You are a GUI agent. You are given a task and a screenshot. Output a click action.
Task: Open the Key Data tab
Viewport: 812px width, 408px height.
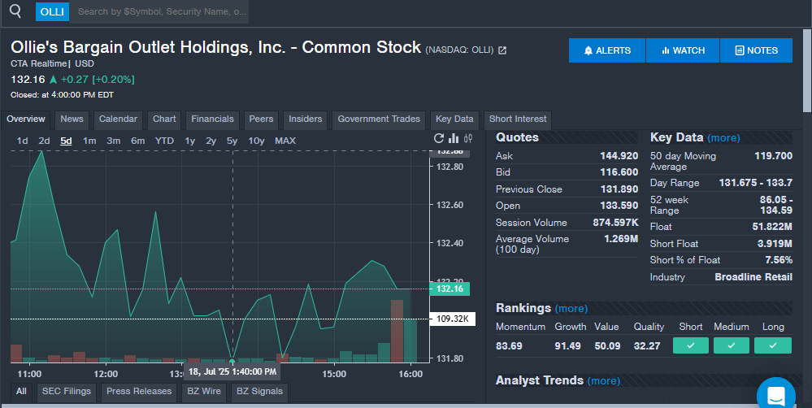454,119
